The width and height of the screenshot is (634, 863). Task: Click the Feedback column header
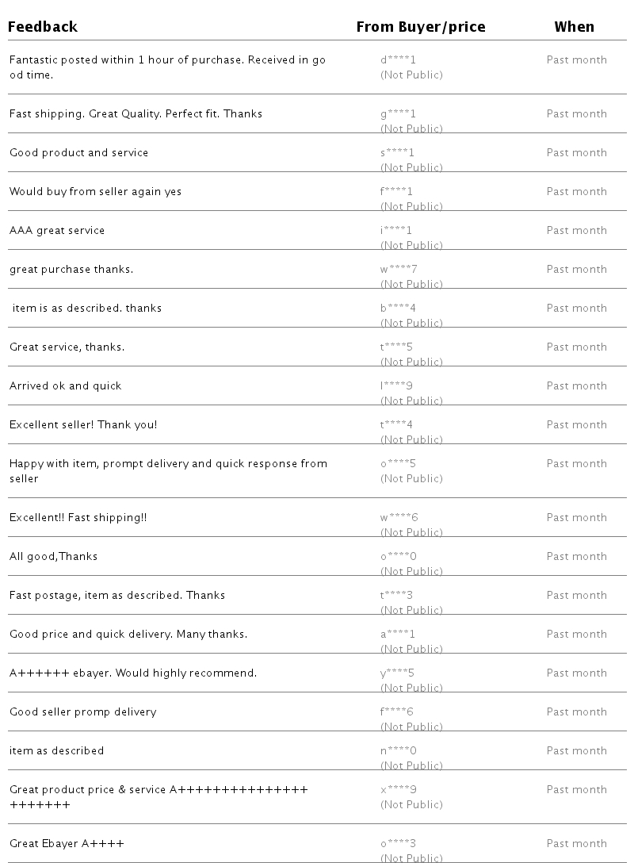pyautogui.click(x=43, y=27)
